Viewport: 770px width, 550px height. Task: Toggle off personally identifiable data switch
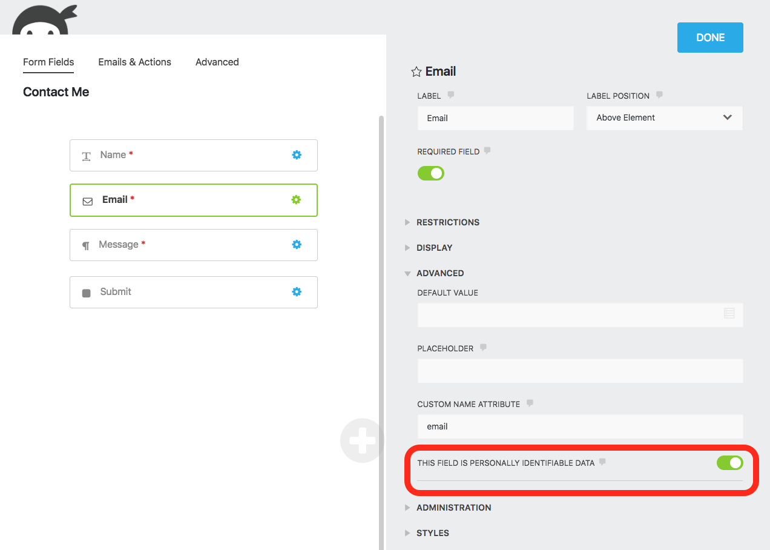[729, 463]
